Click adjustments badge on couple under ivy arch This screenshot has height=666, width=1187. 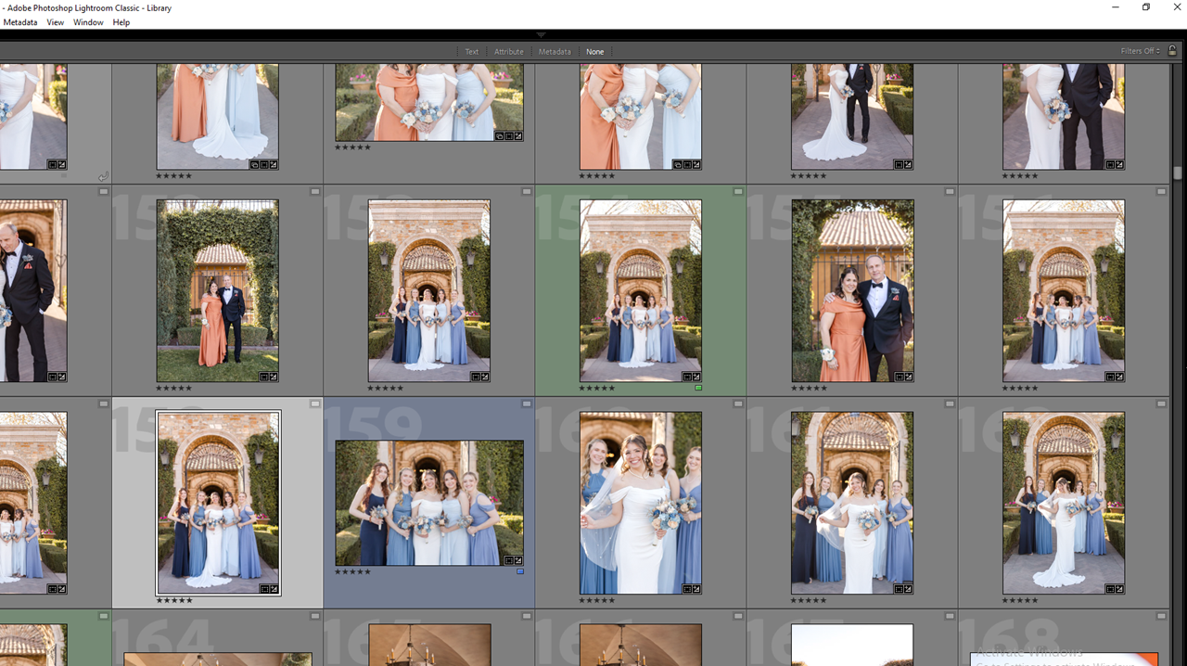(274, 377)
